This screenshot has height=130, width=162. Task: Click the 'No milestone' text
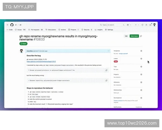(117, 85)
